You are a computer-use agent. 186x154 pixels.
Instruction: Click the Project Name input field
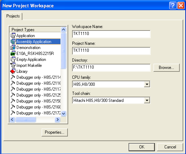(111, 51)
